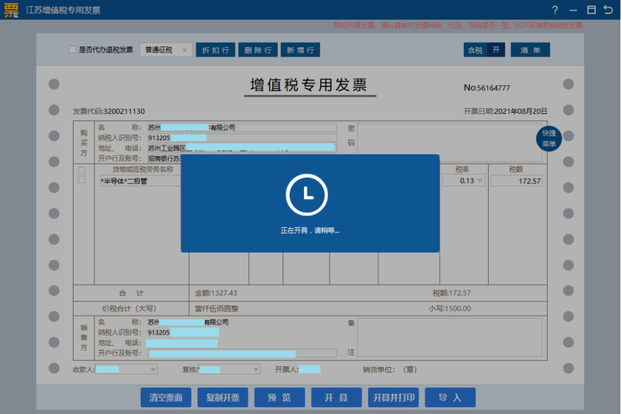Click buyer 纳税人识别号 field

click(242, 138)
